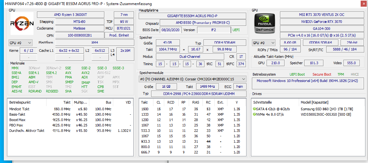Click the AM4 platform field
Screen dimensions: 368x163
[95, 43]
